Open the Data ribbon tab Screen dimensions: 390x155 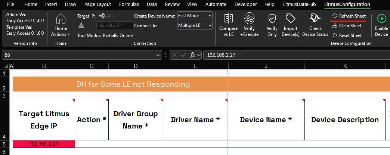(152, 4)
